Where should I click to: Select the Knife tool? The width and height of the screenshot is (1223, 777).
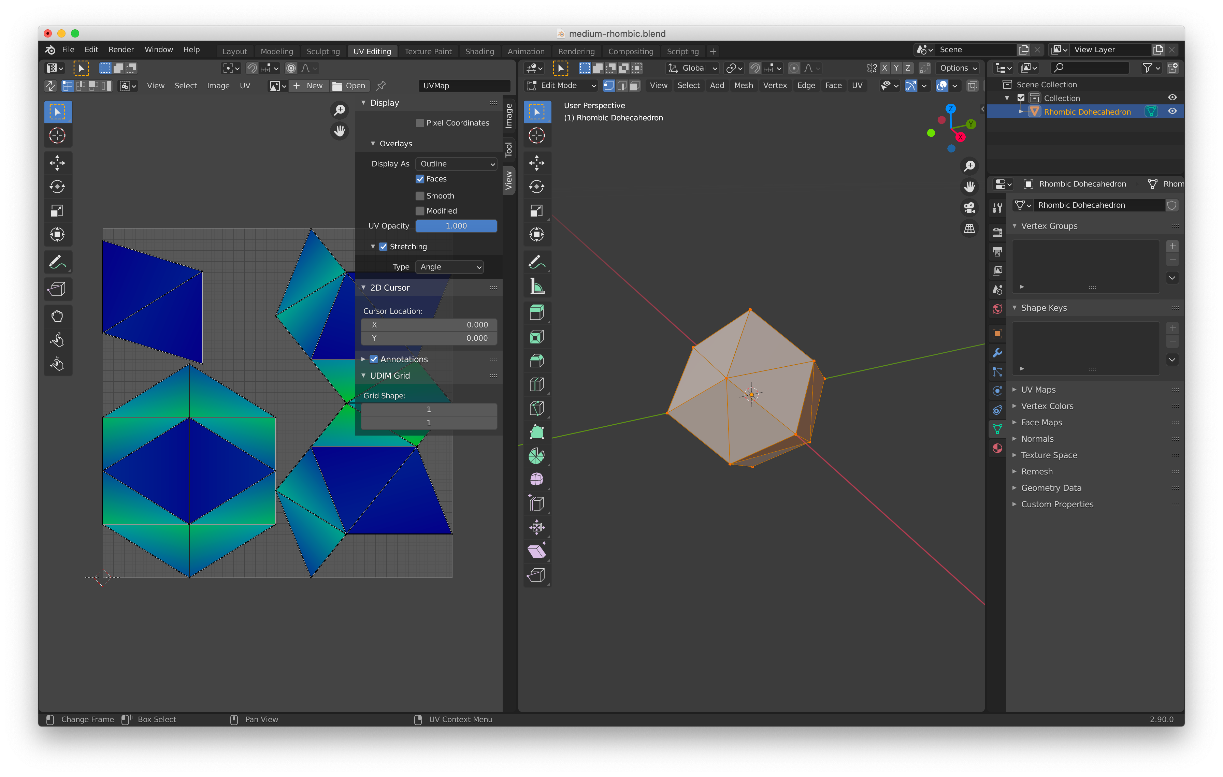(537, 408)
